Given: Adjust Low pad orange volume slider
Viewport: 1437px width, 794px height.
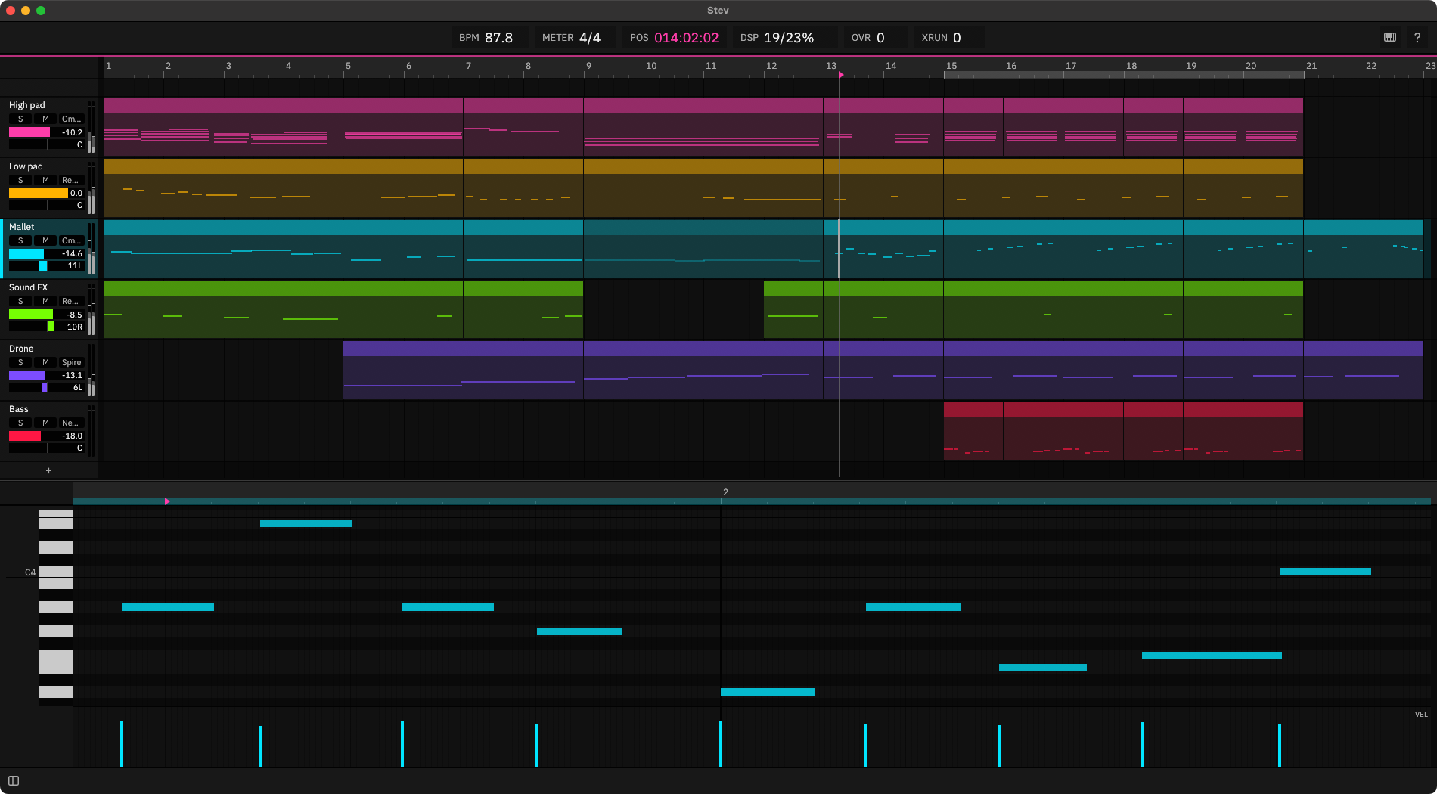Looking at the screenshot, I should 46,193.
